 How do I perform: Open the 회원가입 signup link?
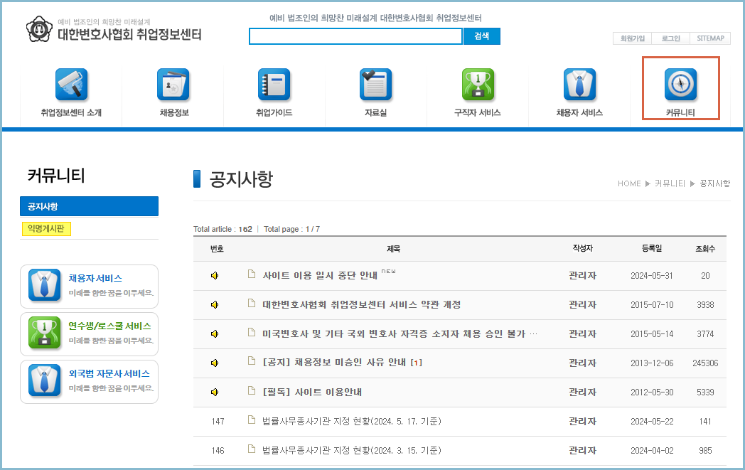pos(631,38)
